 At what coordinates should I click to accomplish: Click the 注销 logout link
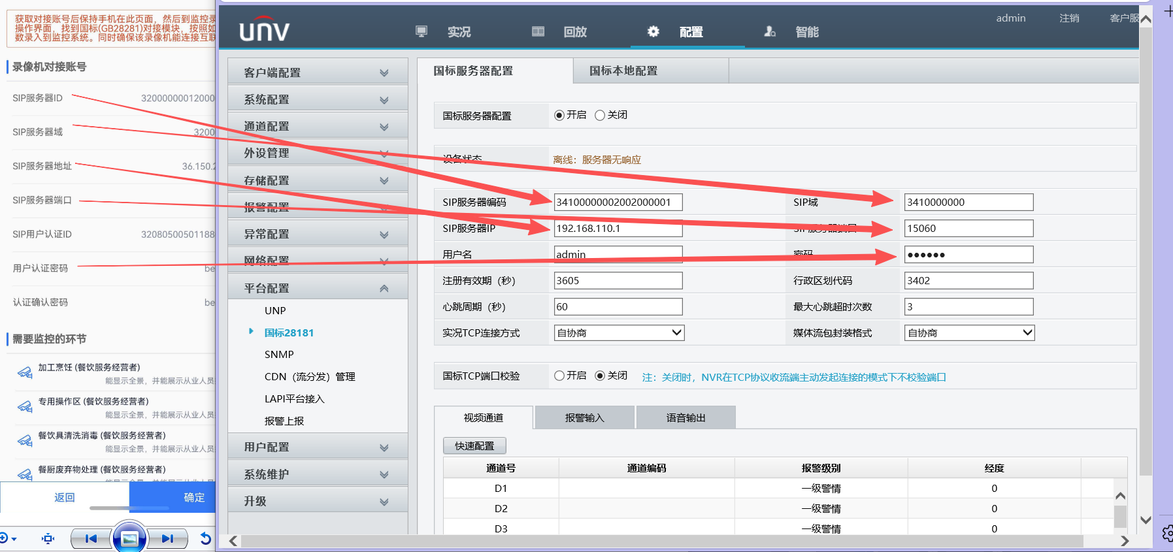tap(1069, 18)
